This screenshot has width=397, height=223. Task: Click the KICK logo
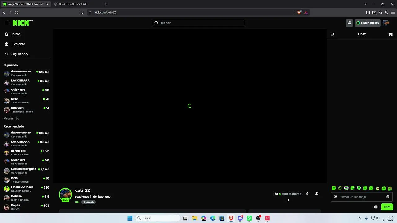point(23,23)
